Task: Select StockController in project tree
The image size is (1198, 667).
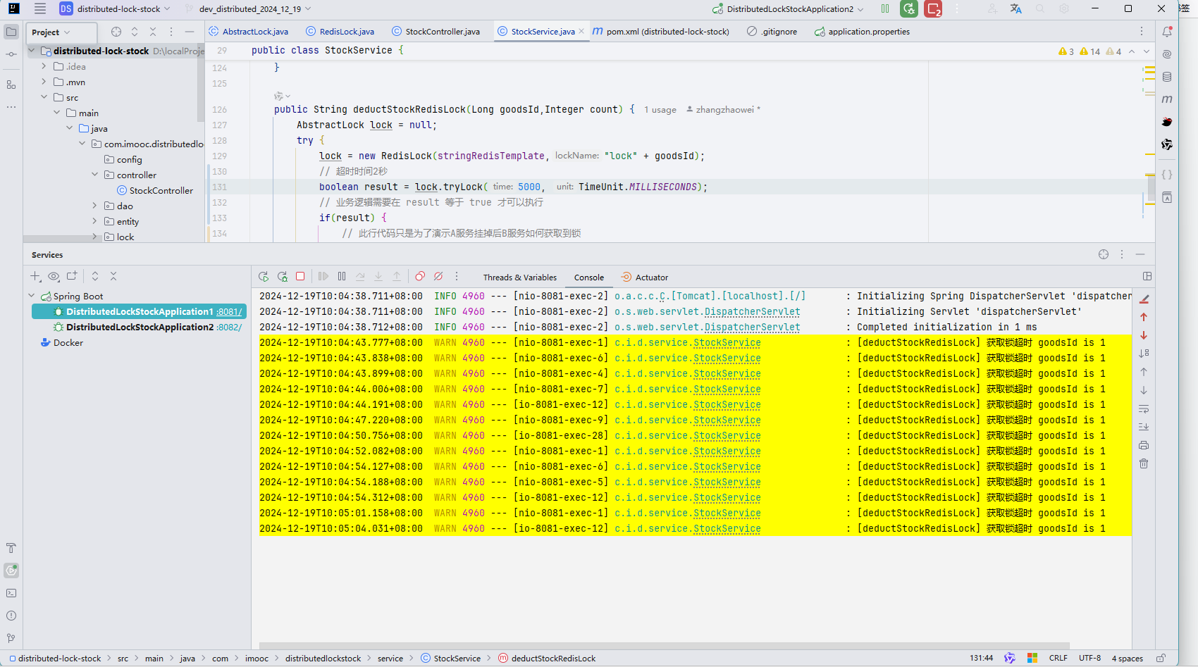Action: point(155,190)
